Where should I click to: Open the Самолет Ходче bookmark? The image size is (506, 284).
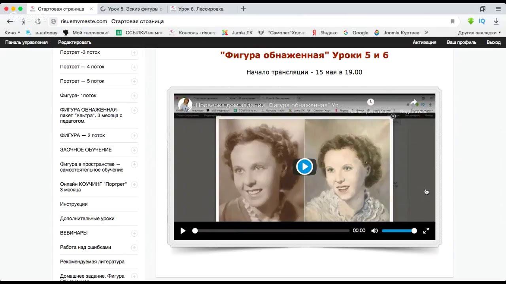point(282,33)
